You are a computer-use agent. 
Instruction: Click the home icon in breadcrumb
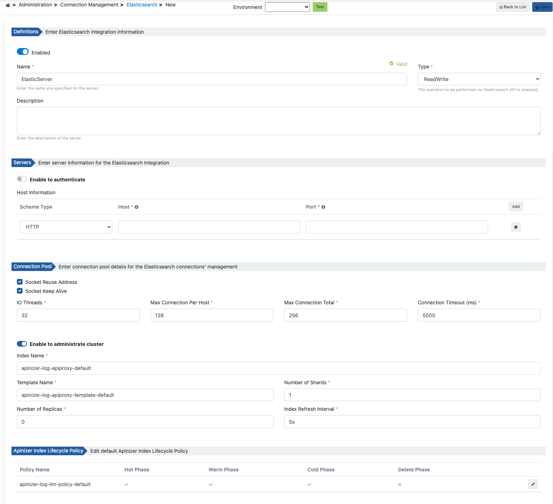pos(8,5)
